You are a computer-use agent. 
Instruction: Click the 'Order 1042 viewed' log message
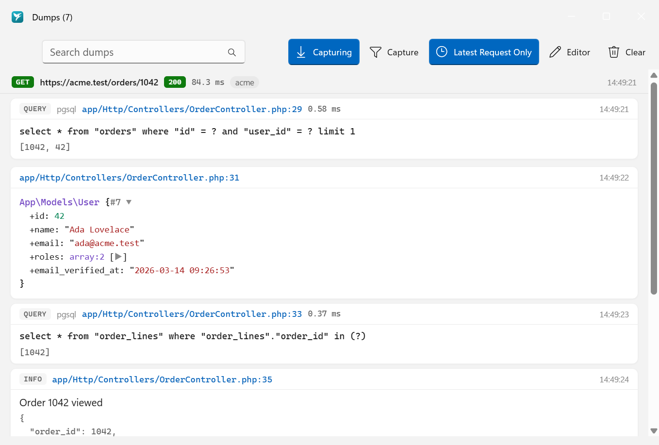pyautogui.click(x=61, y=403)
